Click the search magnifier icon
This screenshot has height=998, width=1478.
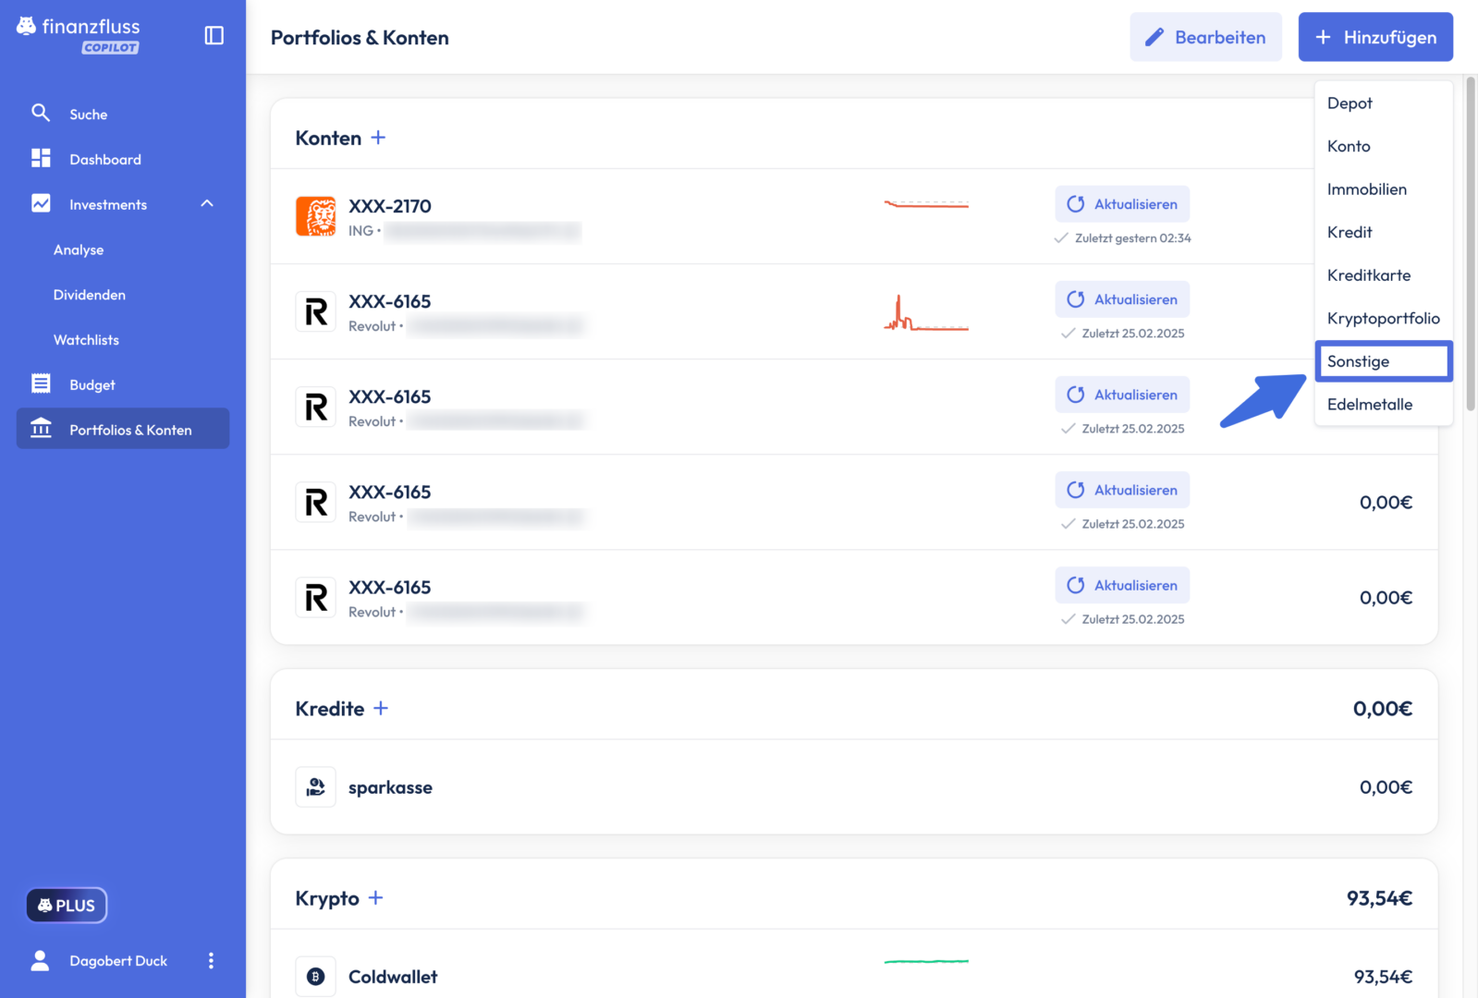tap(41, 113)
